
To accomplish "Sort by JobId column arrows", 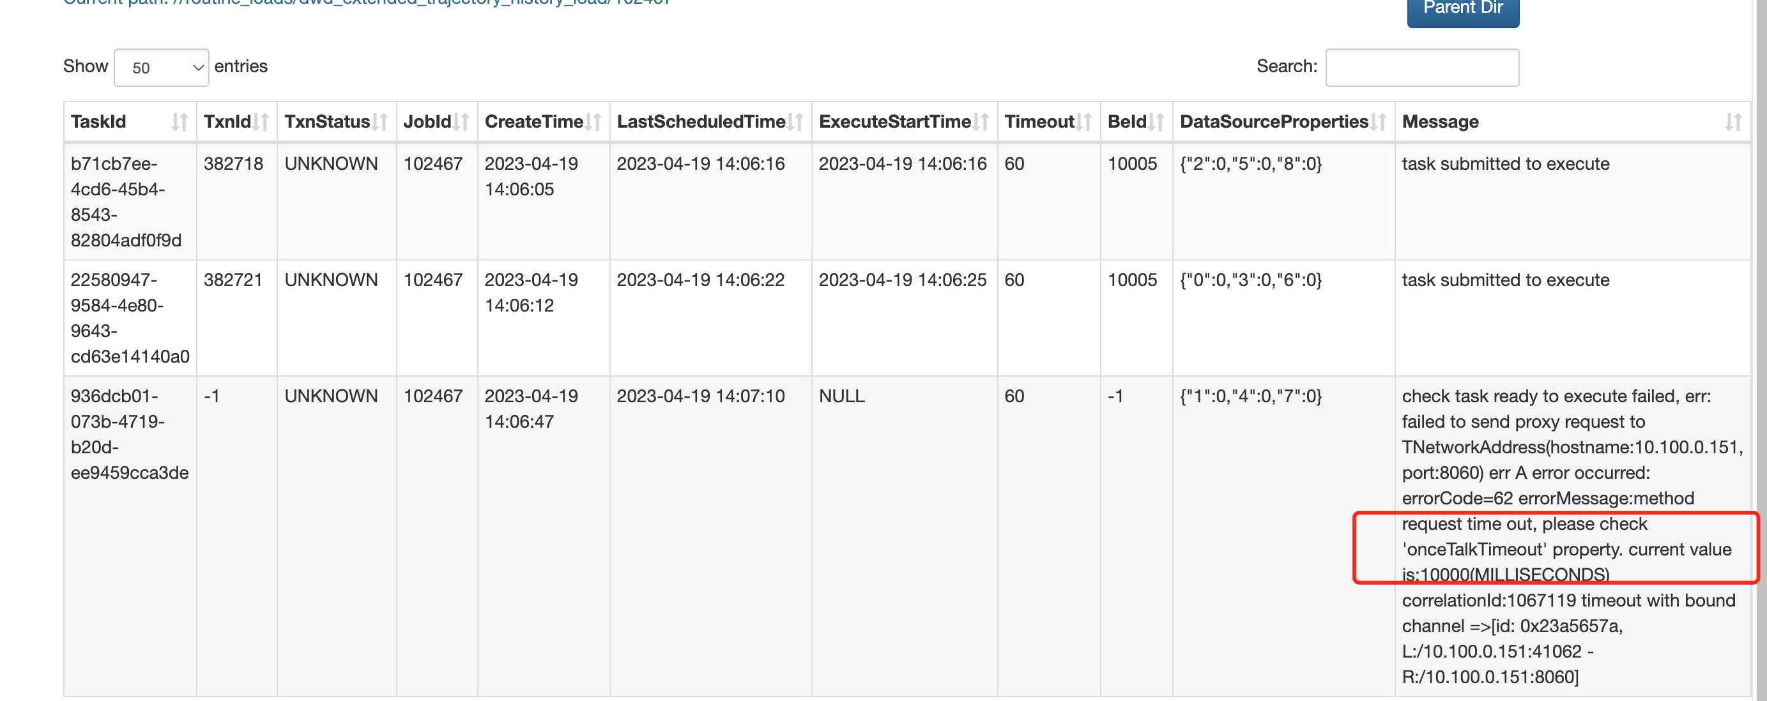I will (461, 122).
